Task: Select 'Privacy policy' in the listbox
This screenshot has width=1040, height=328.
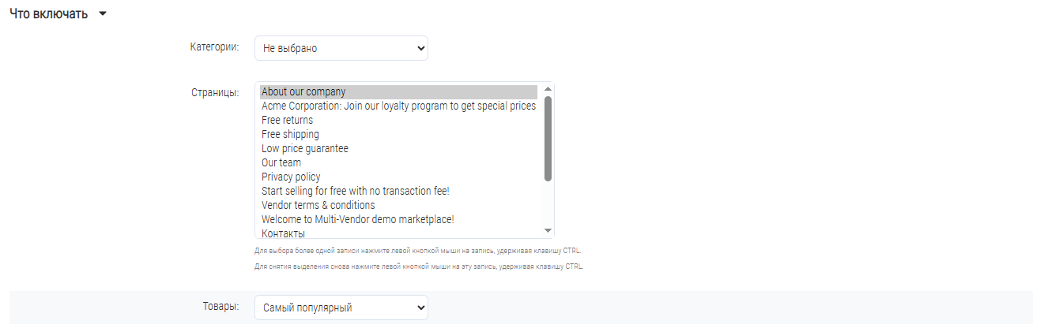Action: click(x=398, y=177)
